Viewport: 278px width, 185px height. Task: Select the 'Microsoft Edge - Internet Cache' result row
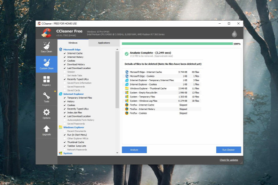[x=163, y=72]
